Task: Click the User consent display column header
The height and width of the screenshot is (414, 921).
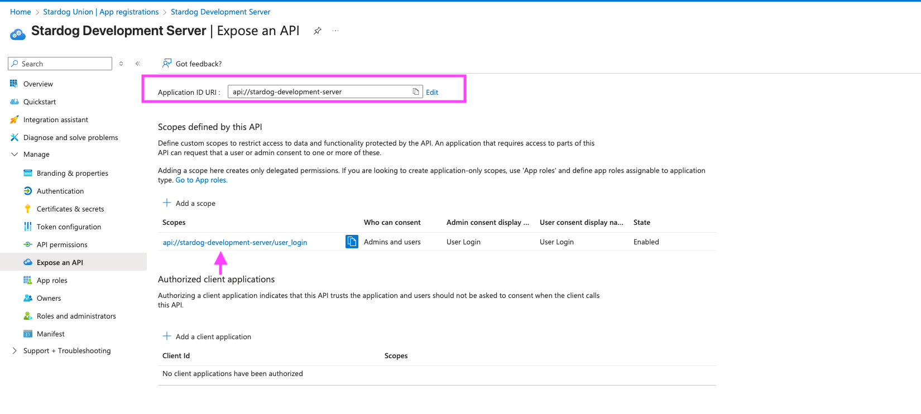Action: [x=582, y=222]
